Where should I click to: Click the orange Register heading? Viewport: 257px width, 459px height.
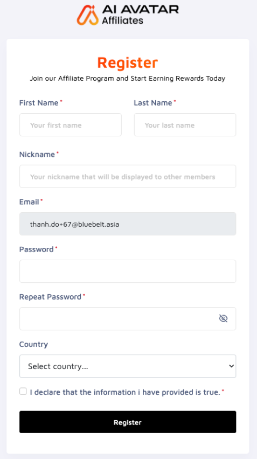128,62
